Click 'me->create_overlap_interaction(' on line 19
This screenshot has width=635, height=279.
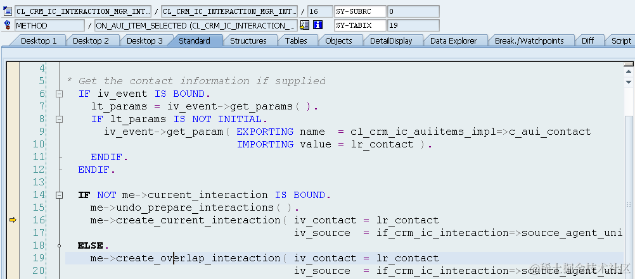pyautogui.click(x=188, y=258)
